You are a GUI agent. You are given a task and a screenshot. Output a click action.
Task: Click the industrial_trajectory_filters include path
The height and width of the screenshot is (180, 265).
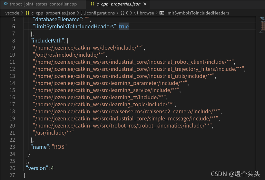click(x=138, y=69)
